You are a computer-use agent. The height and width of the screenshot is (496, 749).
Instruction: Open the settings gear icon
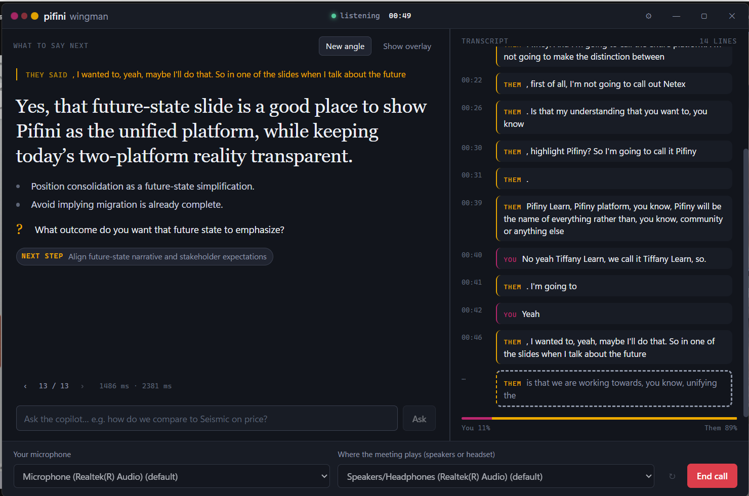(x=648, y=16)
